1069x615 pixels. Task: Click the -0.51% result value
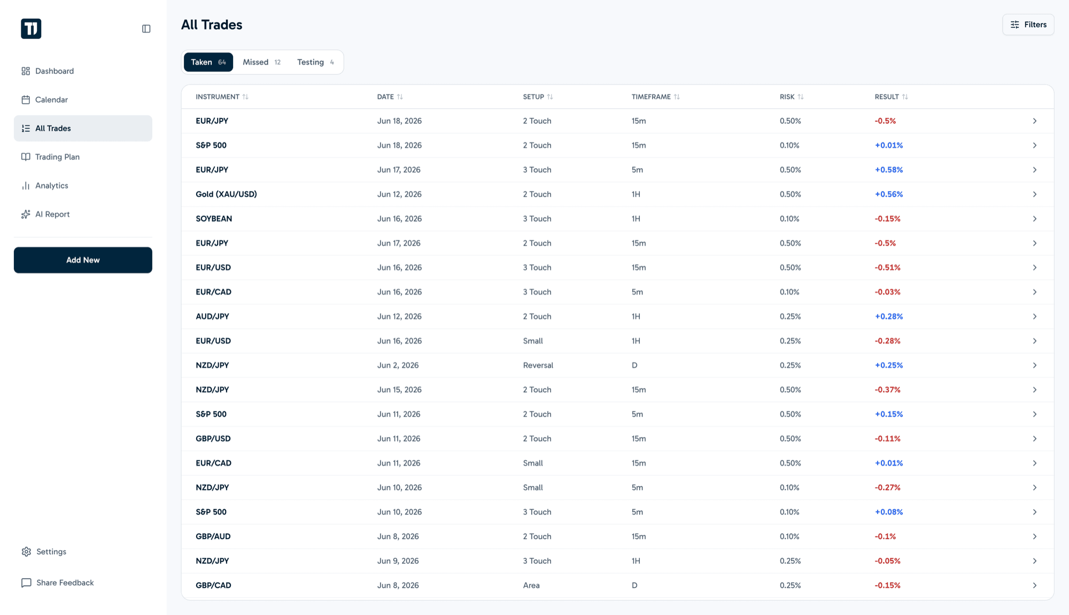click(888, 268)
